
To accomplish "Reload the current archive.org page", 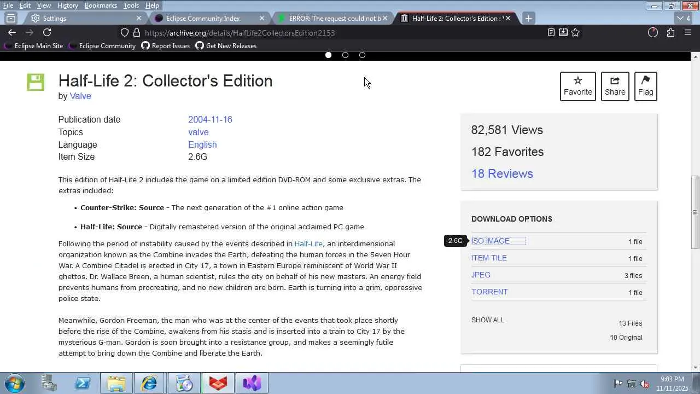I will pyautogui.click(x=47, y=33).
